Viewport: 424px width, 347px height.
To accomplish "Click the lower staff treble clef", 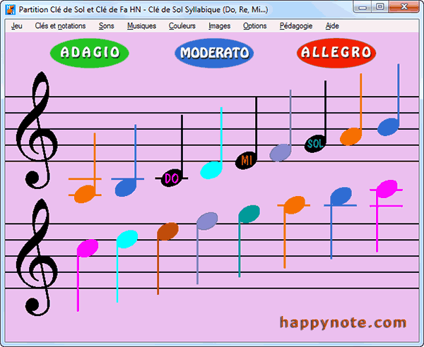I will click(37, 257).
